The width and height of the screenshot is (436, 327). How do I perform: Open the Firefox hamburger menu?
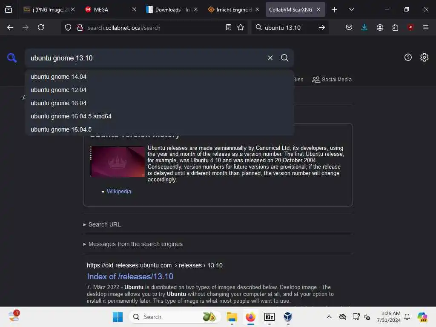(426, 27)
